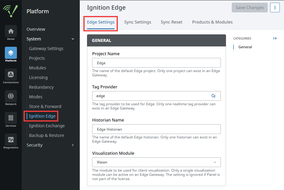The height and width of the screenshot is (190, 284).
Task: Collapse the Categories panel arrow icon
Action: coord(275,38)
